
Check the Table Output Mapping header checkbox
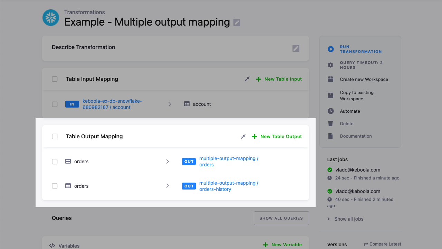(55, 136)
